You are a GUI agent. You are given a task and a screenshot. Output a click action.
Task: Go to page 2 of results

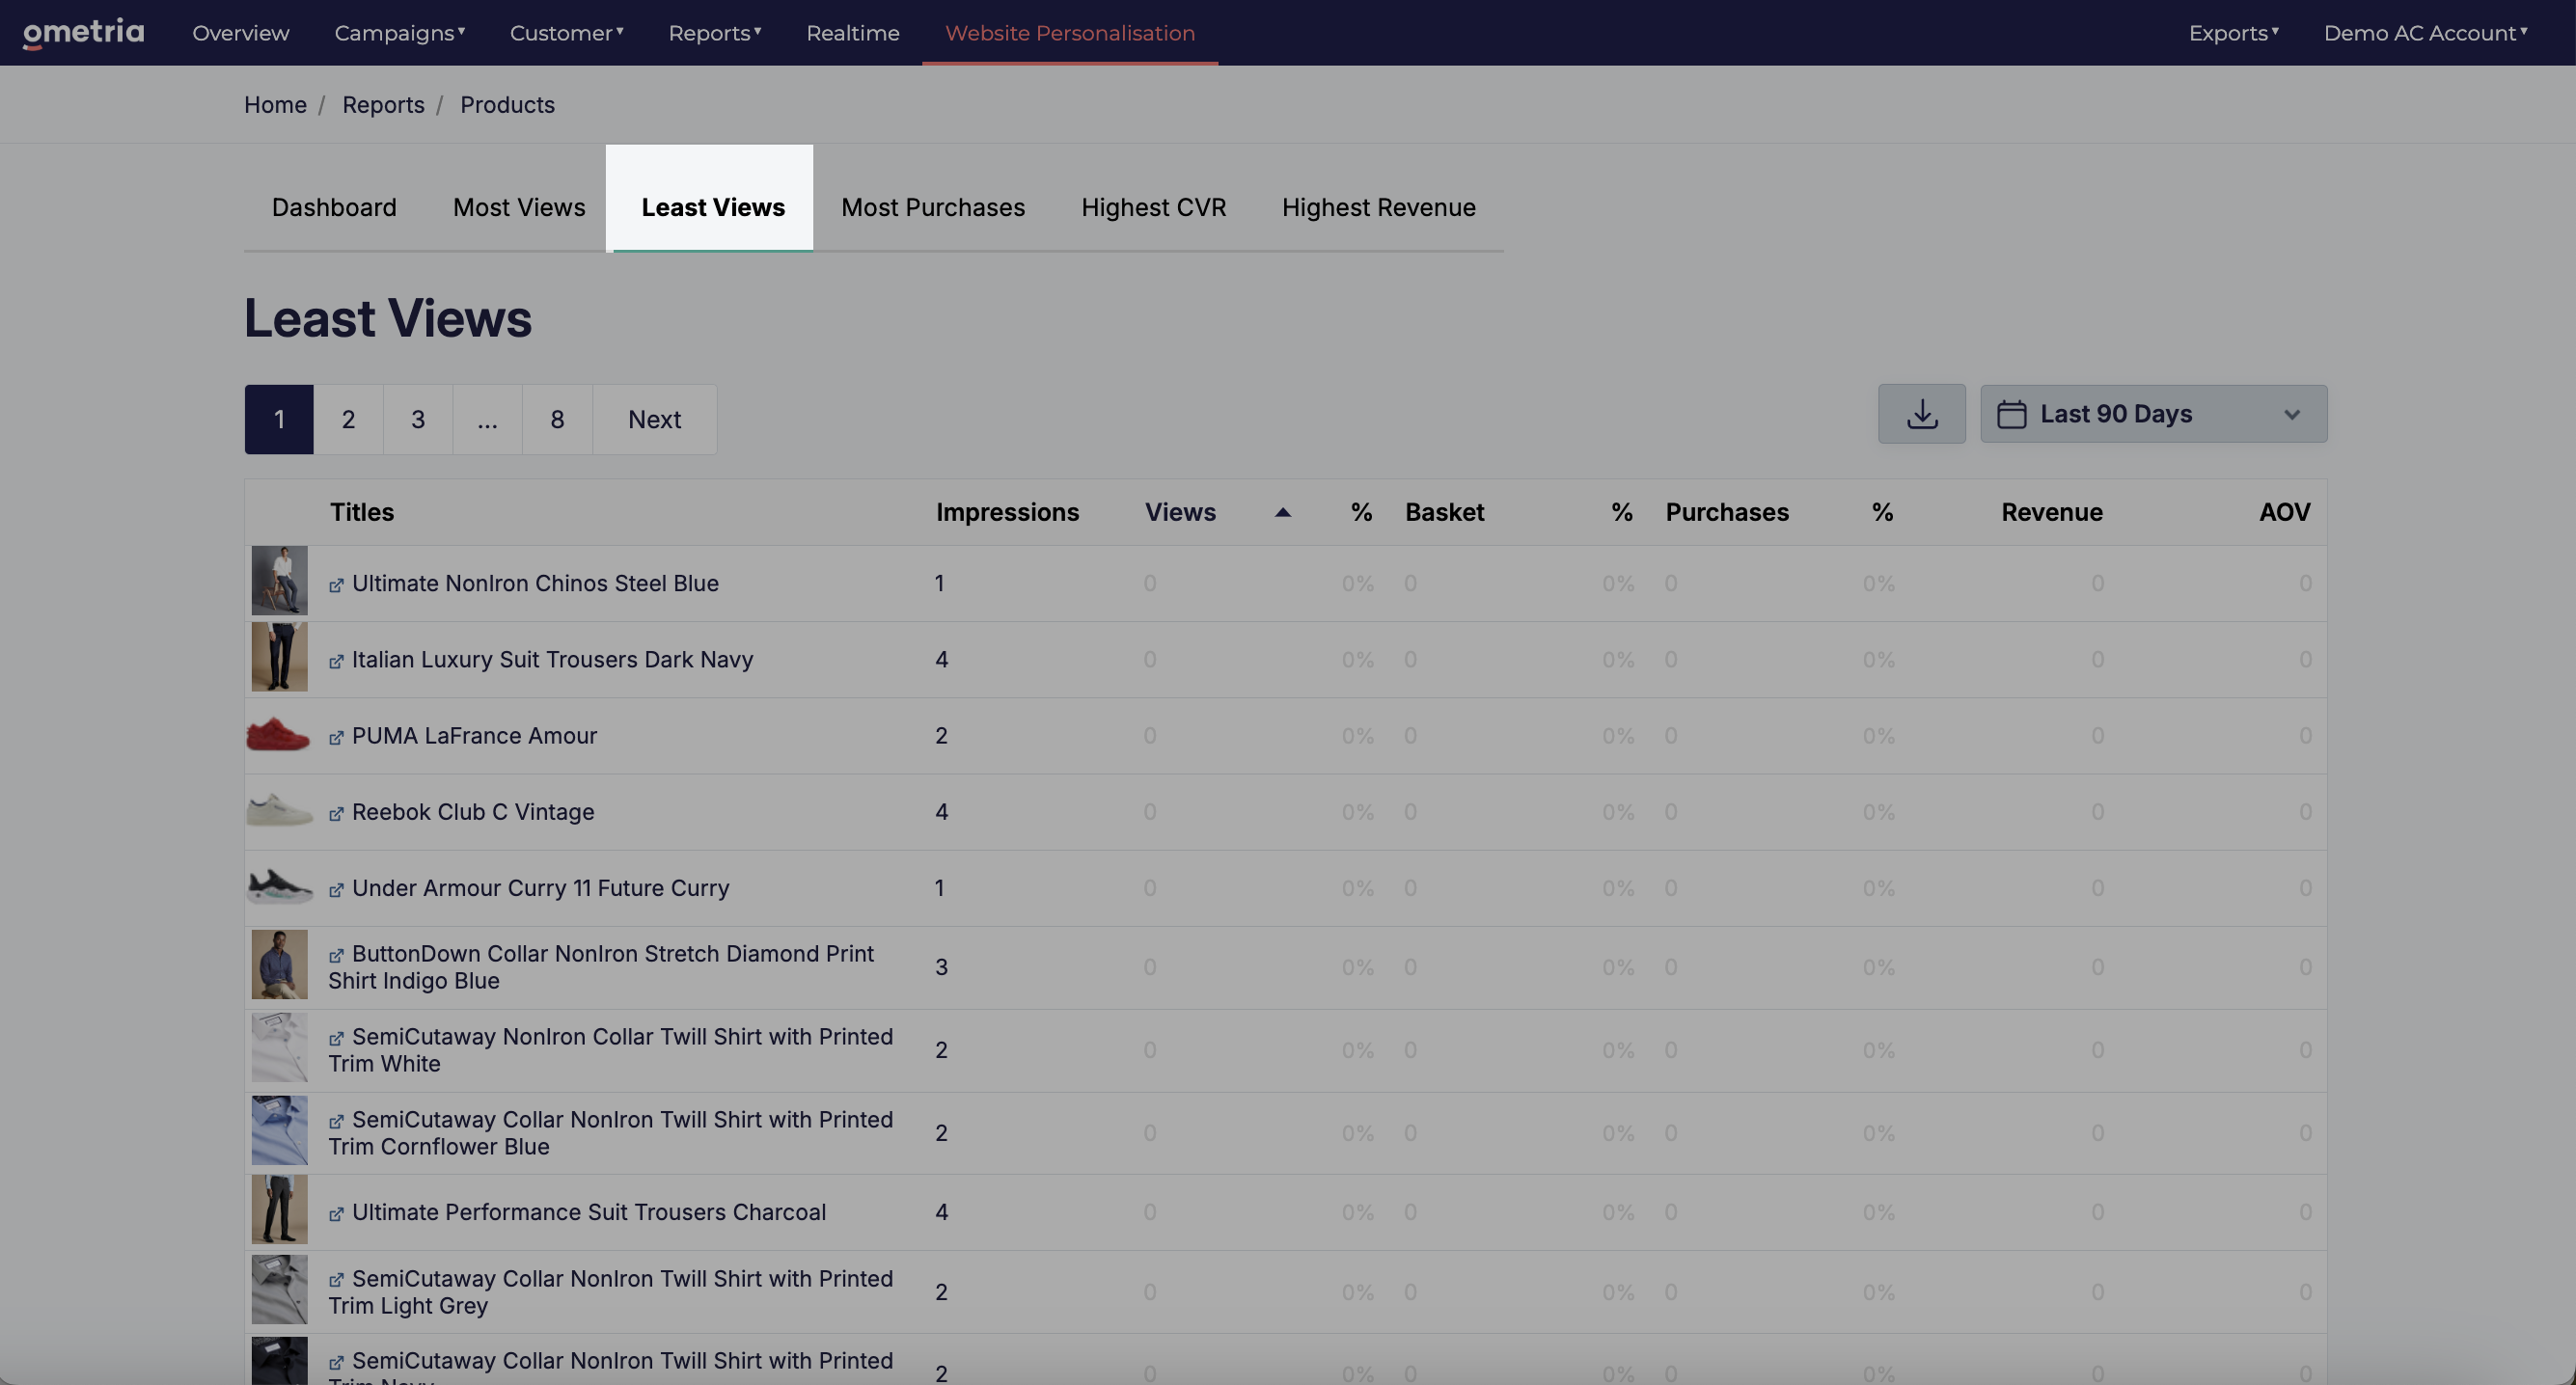click(348, 419)
